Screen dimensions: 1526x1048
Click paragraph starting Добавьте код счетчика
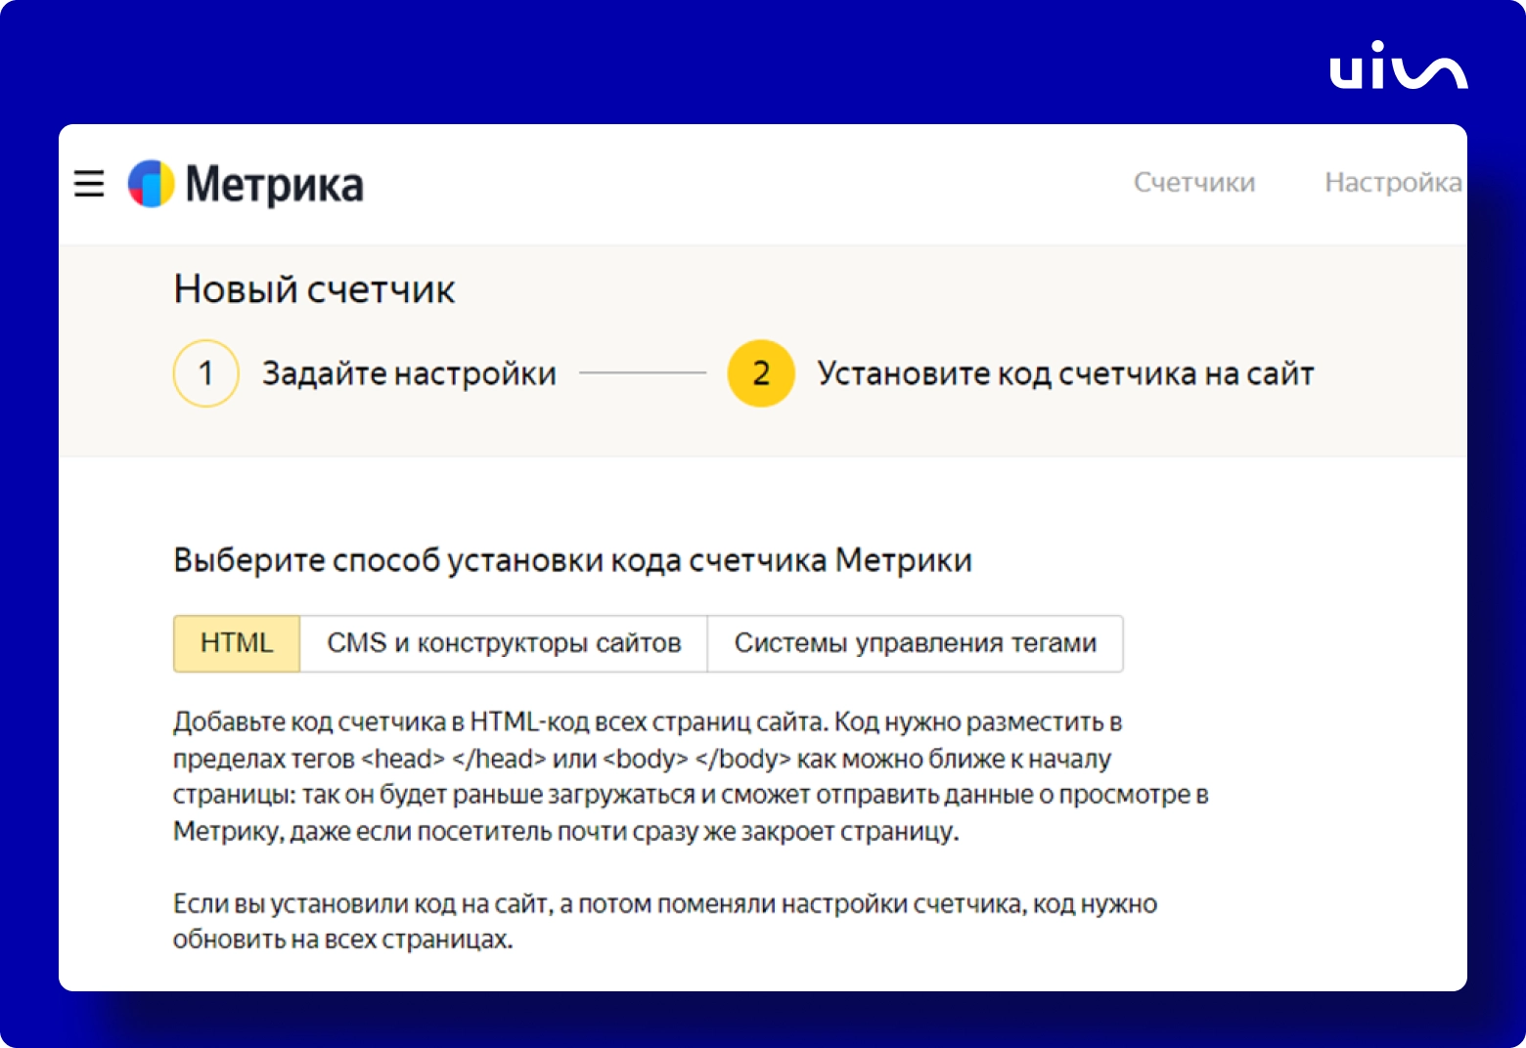tap(691, 776)
